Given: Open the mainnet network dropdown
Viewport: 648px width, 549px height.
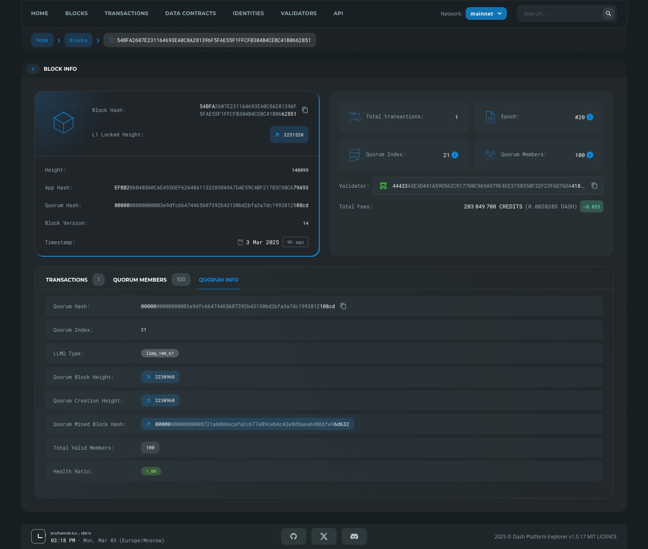Looking at the screenshot, I should click(x=486, y=13).
